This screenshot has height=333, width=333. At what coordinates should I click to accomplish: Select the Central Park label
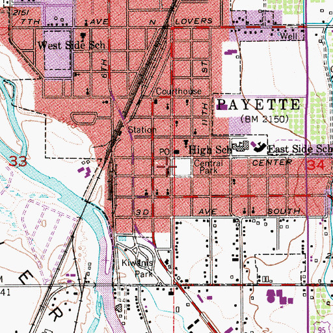208,166
